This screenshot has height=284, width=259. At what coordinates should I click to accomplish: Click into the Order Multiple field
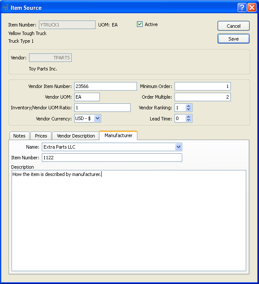tap(202, 97)
